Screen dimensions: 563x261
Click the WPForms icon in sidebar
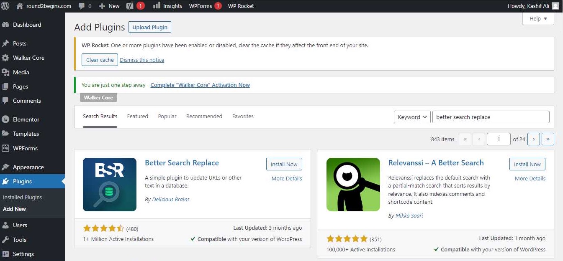pos(6,148)
